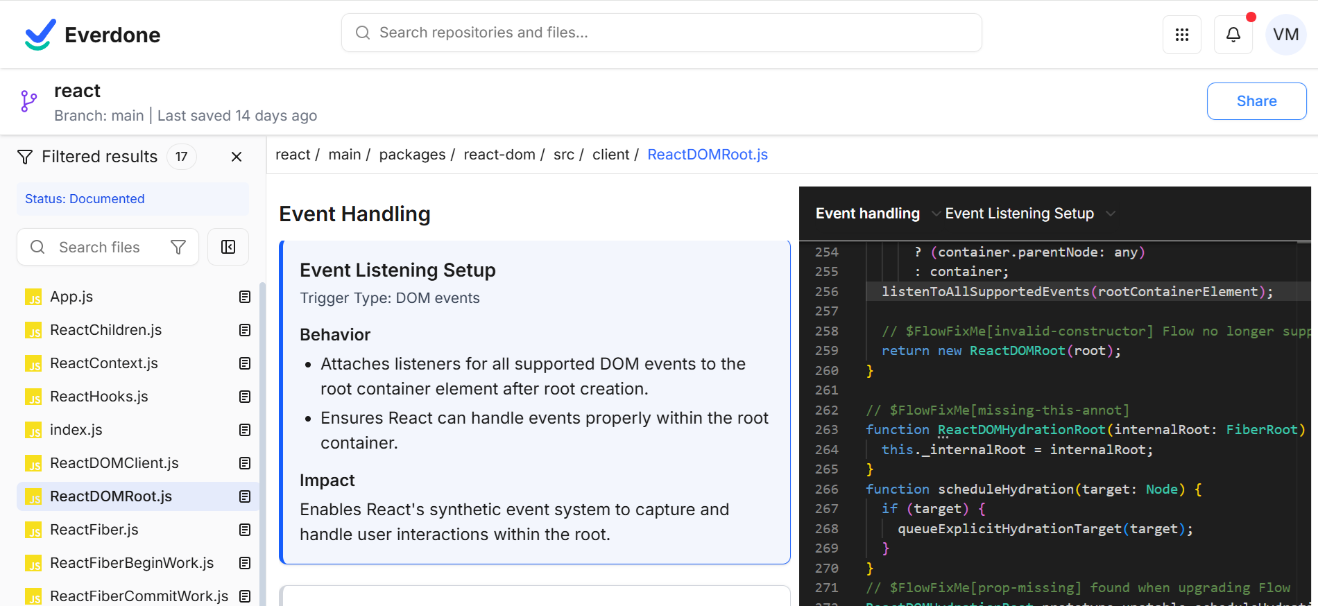Viewport: 1318px width, 606px height.
Task: Navigate to packages in the breadcrumb
Action: pyautogui.click(x=412, y=155)
